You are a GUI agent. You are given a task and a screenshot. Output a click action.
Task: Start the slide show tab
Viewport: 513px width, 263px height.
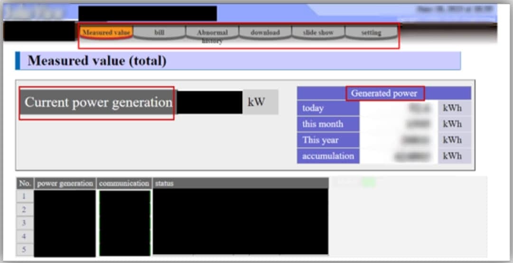(318, 33)
